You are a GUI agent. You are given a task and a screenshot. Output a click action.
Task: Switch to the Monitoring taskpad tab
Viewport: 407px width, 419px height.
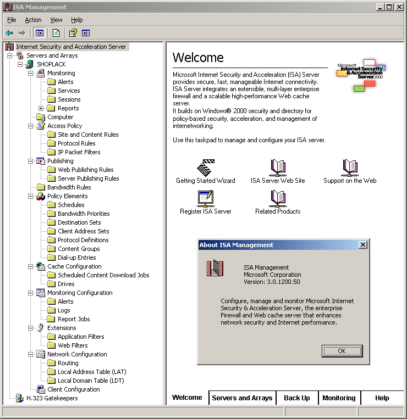(x=339, y=398)
